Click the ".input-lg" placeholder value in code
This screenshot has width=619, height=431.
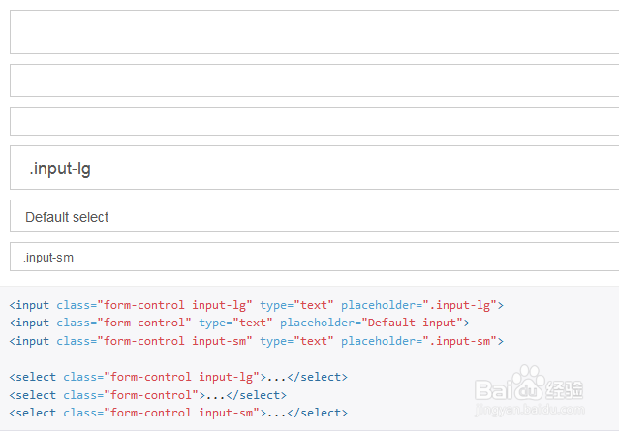463,305
